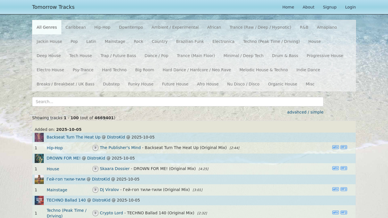
Task: Choose the Organic House genre tab
Action: pos(282,84)
